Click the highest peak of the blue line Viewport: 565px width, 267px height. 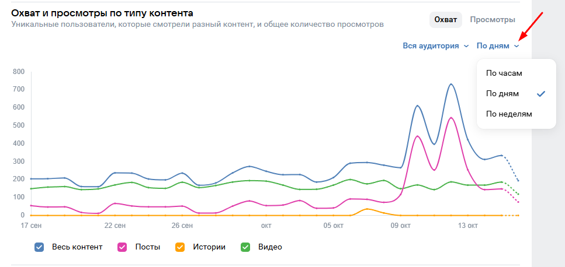(x=451, y=84)
